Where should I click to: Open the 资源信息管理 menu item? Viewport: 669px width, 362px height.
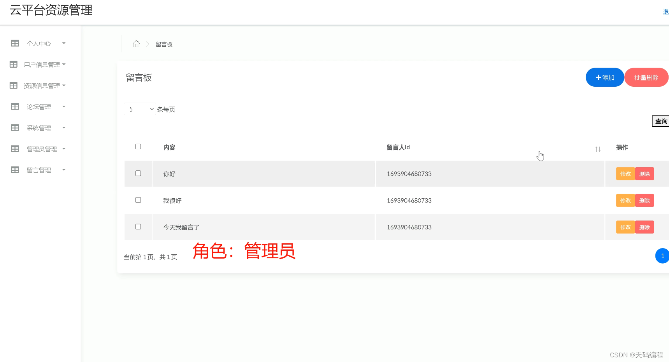[42, 86]
